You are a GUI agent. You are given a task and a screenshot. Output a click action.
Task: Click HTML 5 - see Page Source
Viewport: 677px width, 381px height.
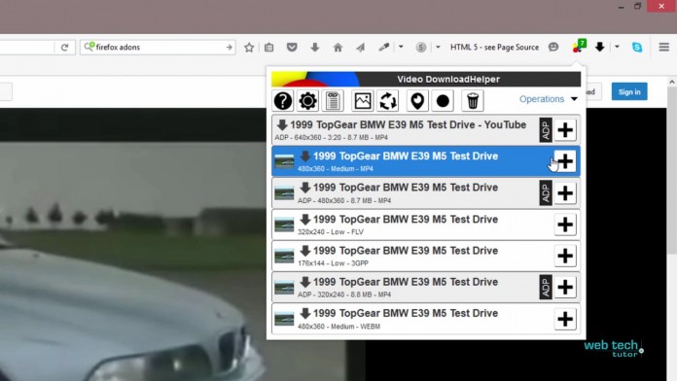495,47
